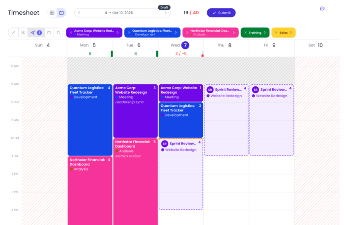Image resolution: width=344 pixels, height=225 pixels.
Task: Open Wednesday Acme Corp Meeting entry
Action: click(181, 93)
